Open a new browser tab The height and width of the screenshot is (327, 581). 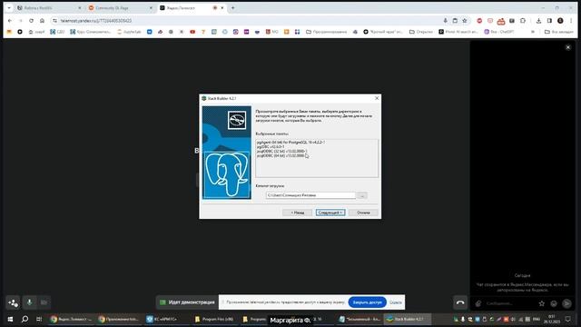pos(232,8)
